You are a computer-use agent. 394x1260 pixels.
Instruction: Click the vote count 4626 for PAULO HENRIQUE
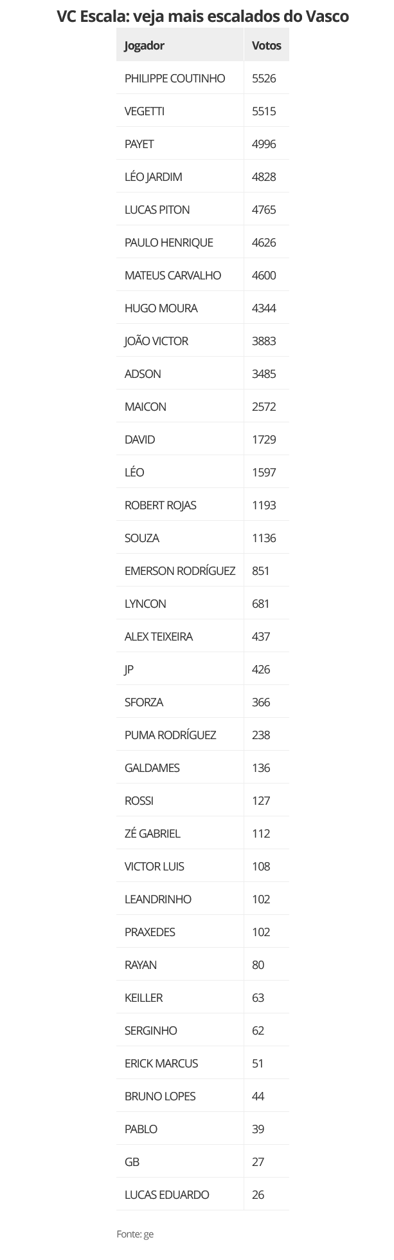coord(264,243)
